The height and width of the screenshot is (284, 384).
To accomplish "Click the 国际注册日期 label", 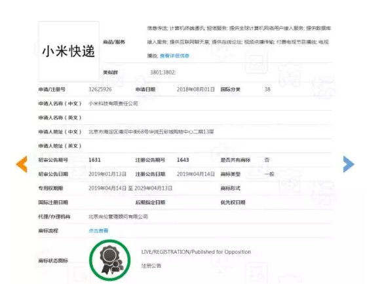I will point(53,203).
